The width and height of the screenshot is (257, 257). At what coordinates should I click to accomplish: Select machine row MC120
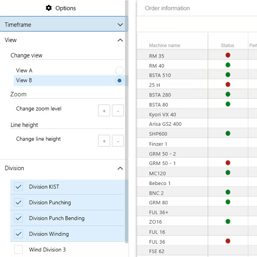197,172
